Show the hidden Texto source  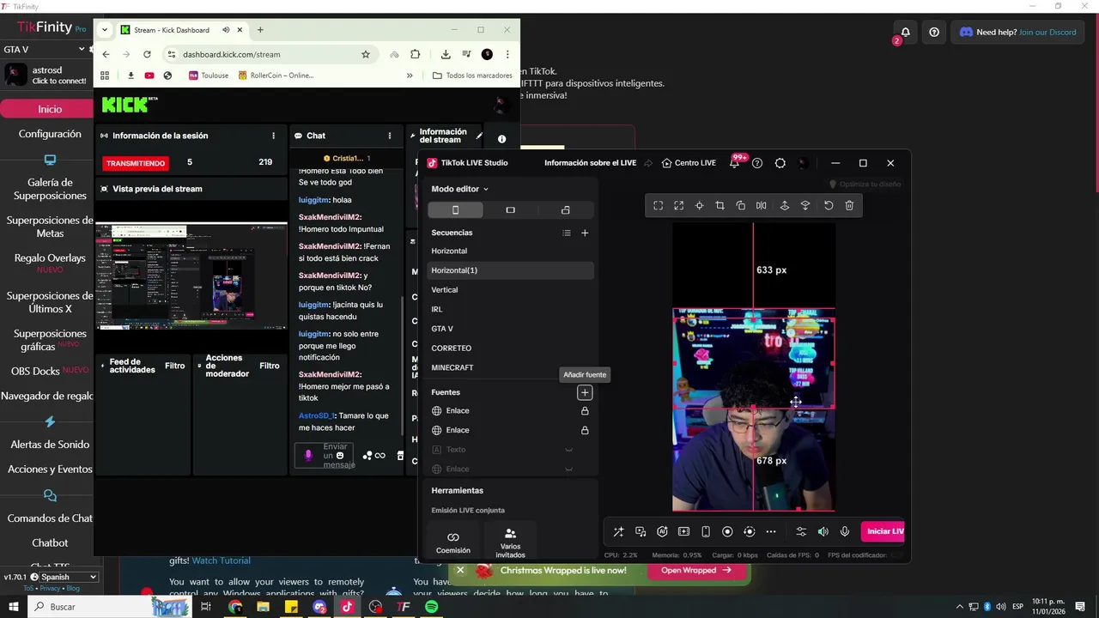[568, 450]
